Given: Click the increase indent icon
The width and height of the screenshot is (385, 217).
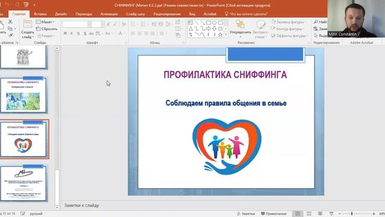Looking at the screenshot, I should pyautogui.click(x=161, y=24).
